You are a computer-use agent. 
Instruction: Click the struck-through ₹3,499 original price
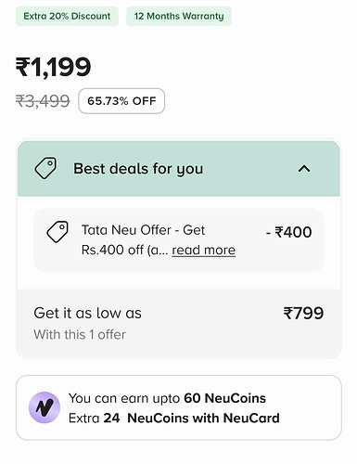click(43, 101)
